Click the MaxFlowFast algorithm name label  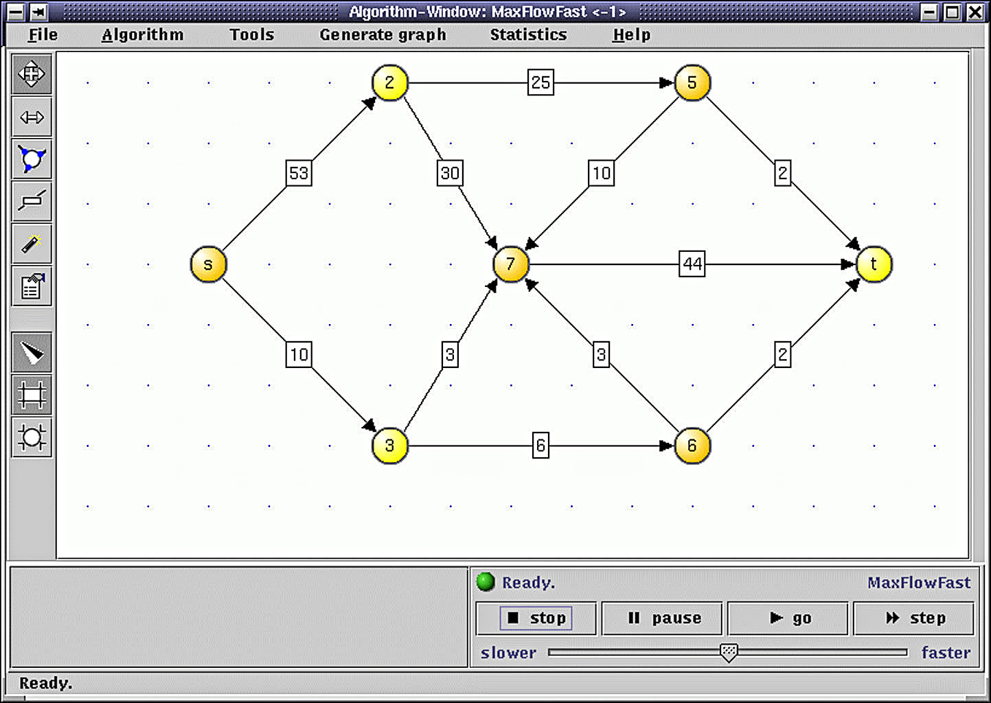coord(919,583)
